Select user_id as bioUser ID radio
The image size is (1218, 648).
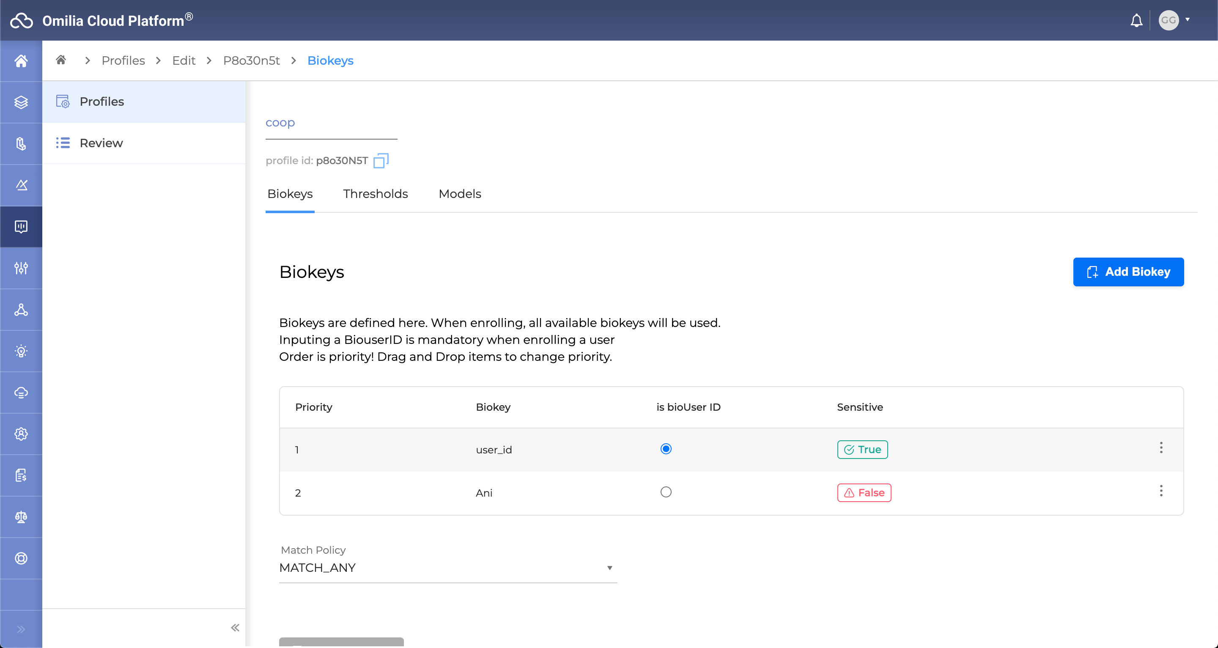[x=666, y=449]
